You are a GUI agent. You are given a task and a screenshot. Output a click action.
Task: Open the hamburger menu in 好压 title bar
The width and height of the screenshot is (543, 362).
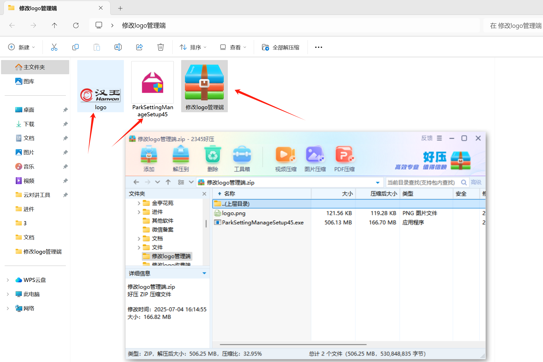[x=439, y=138]
